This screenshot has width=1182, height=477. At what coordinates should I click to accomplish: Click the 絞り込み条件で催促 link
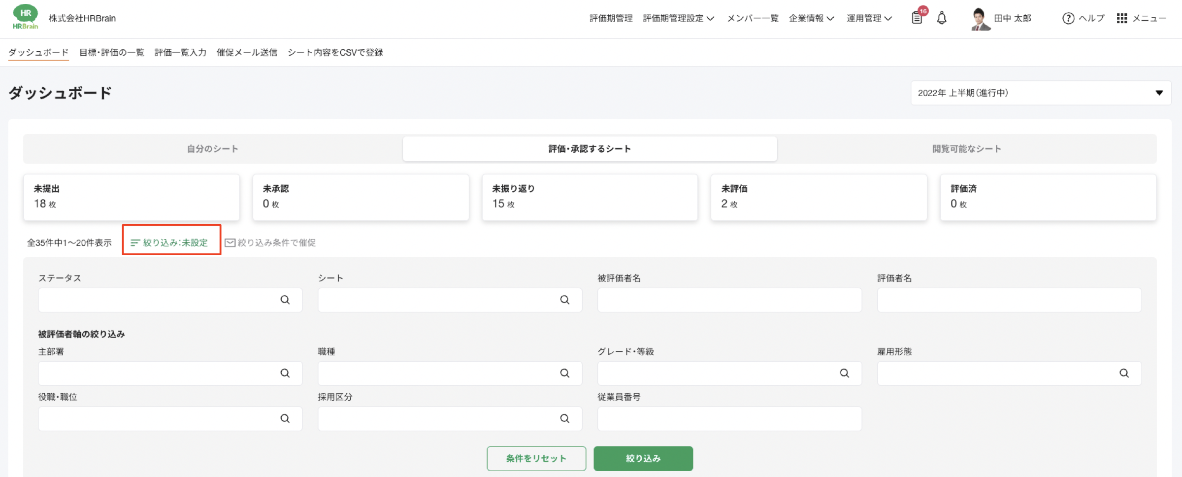coord(270,242)
